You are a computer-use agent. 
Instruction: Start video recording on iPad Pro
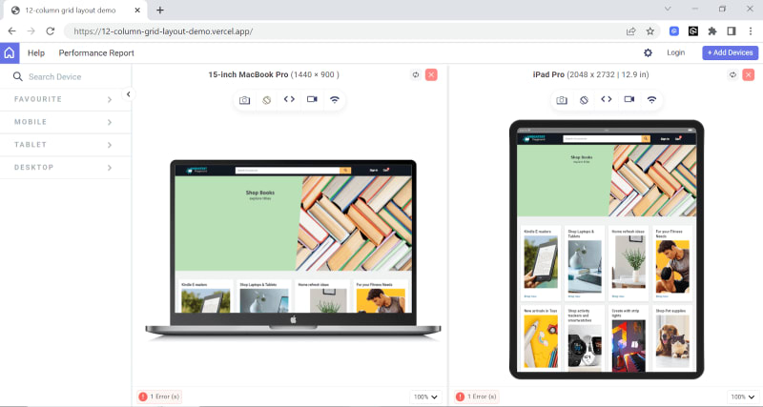(629, 99)
